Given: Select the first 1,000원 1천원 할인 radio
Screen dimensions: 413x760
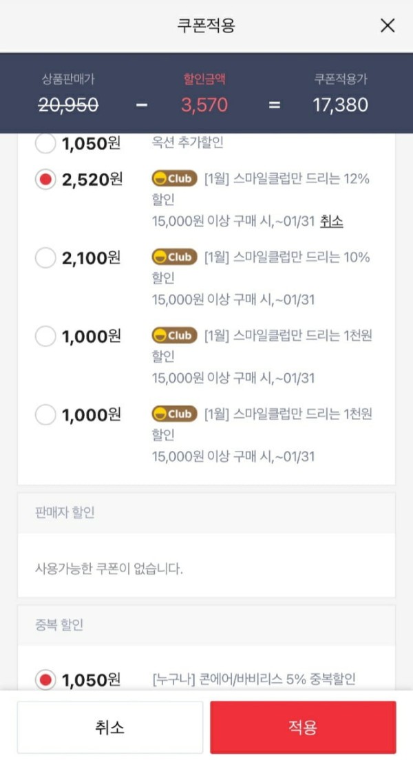Looking at the screenshot, I should [x=45, y=337].
